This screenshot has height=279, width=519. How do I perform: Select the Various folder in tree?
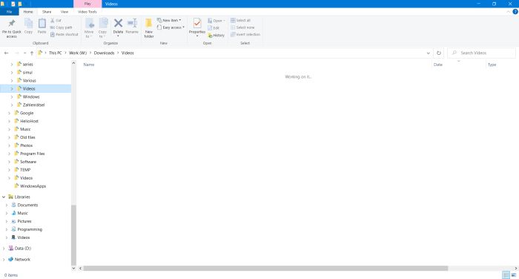point(29,81)
